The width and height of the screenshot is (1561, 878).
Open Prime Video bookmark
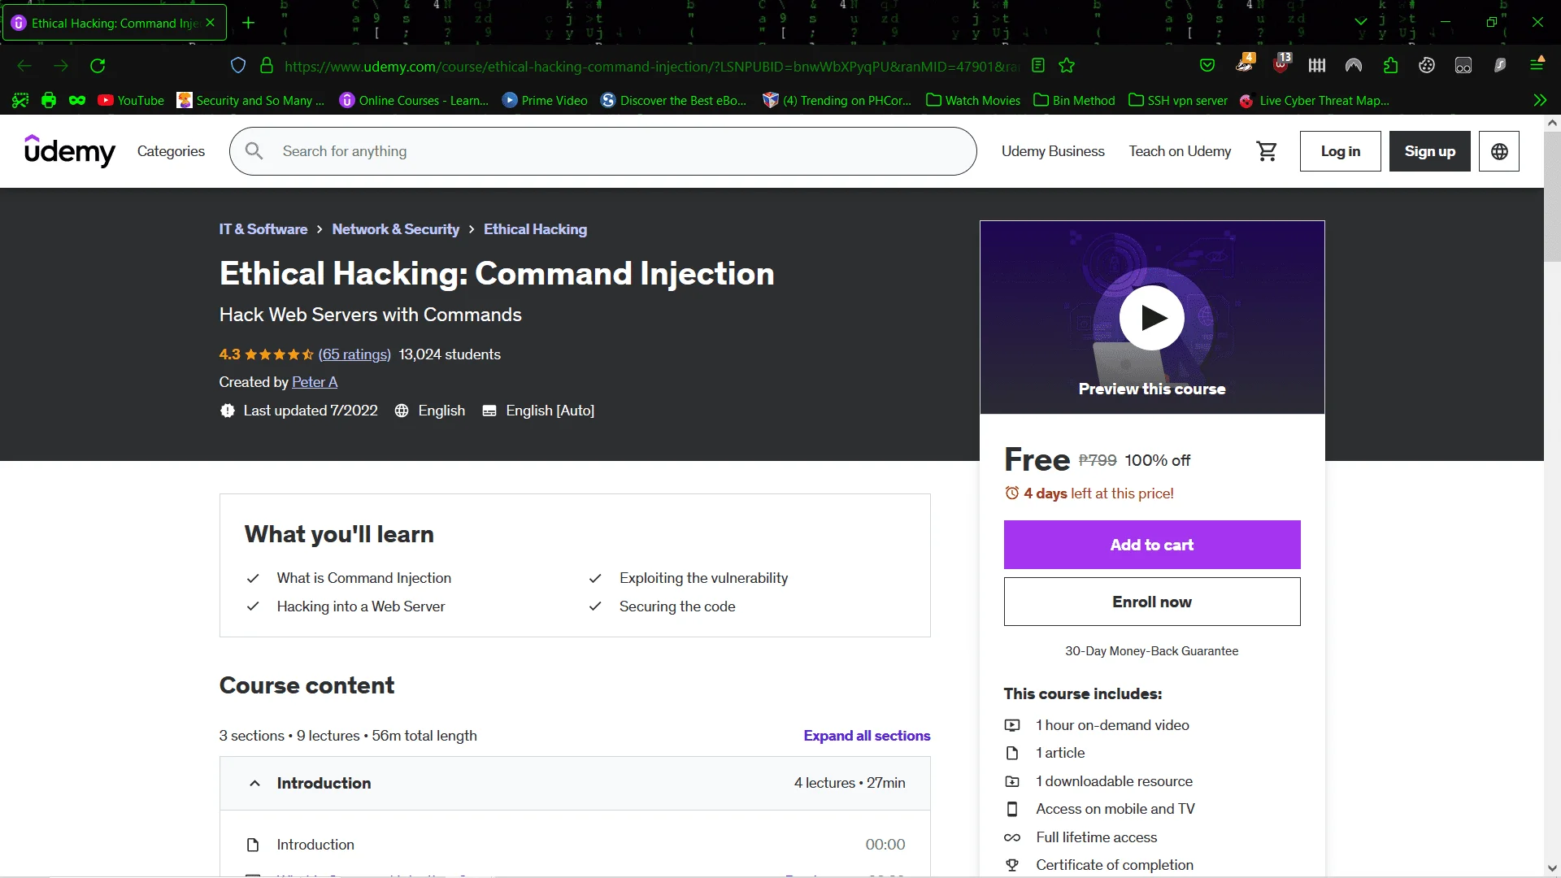[545, 101]
